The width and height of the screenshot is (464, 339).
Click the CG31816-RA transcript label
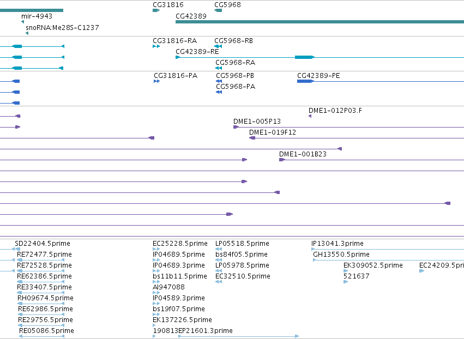point(174,40)
